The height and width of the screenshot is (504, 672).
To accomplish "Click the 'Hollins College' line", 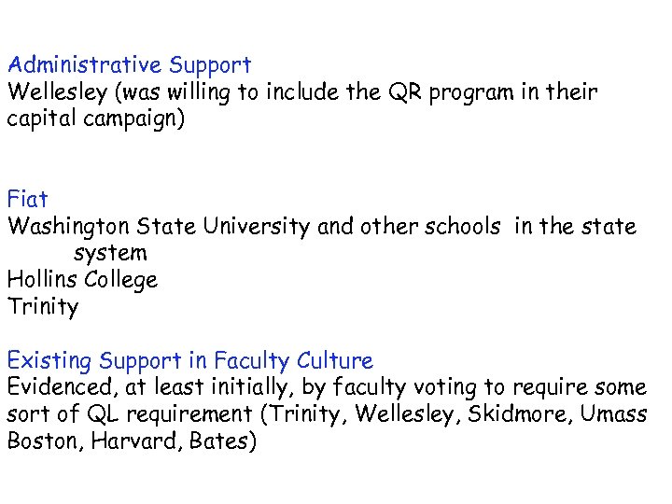I will (x=82, y=280).
